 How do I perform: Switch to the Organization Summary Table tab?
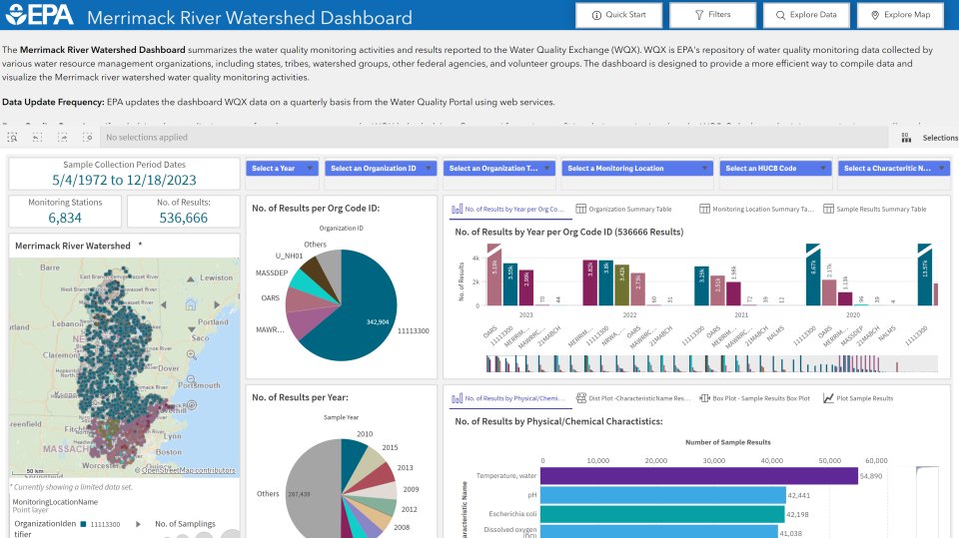(629, 210)
